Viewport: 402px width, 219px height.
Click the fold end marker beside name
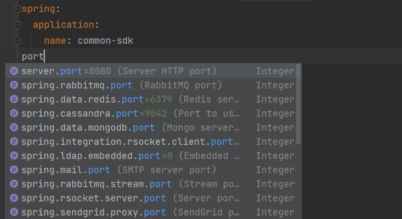[17, 40]
